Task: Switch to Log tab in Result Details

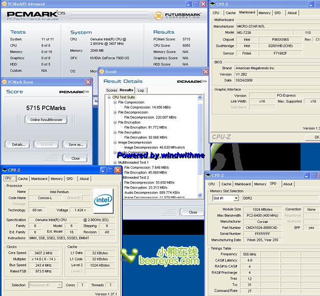Action: tap(140, 90)
